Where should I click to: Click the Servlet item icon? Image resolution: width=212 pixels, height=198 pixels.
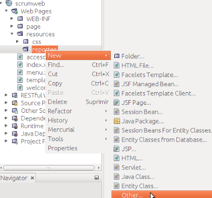116,167
